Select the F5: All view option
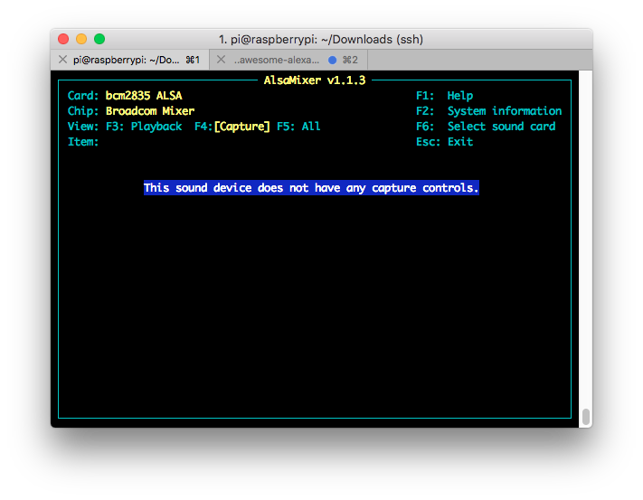Viewport: 643px width, 500px height. (x=298, y=127)
